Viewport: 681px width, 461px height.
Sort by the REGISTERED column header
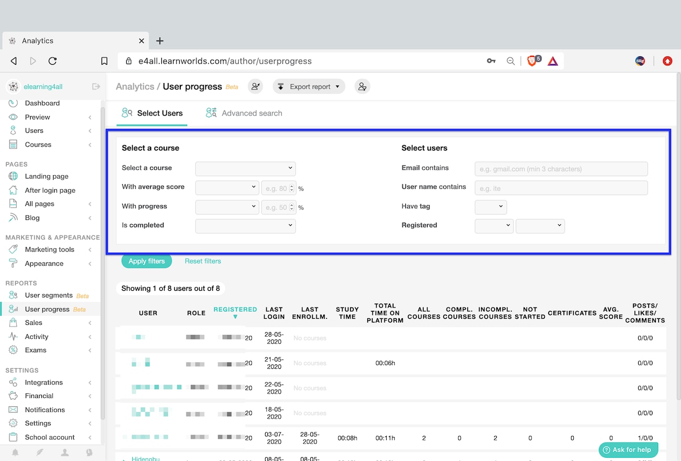tap(235, 312)
